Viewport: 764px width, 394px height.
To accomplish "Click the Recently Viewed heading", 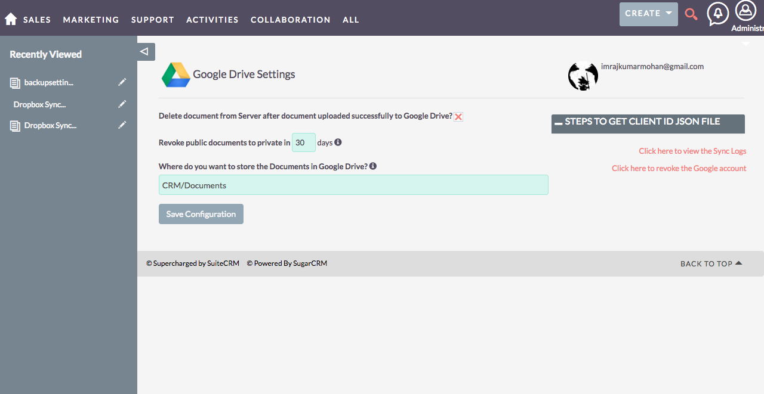I will coord(46,54).
